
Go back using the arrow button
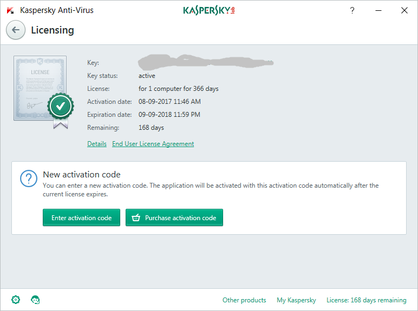(x=16, y=30)
